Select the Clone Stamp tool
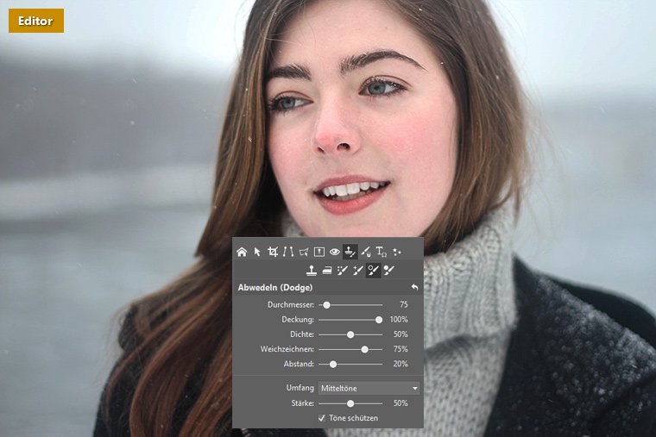Viewport: 656px width, 437px height. coord(312,271)
